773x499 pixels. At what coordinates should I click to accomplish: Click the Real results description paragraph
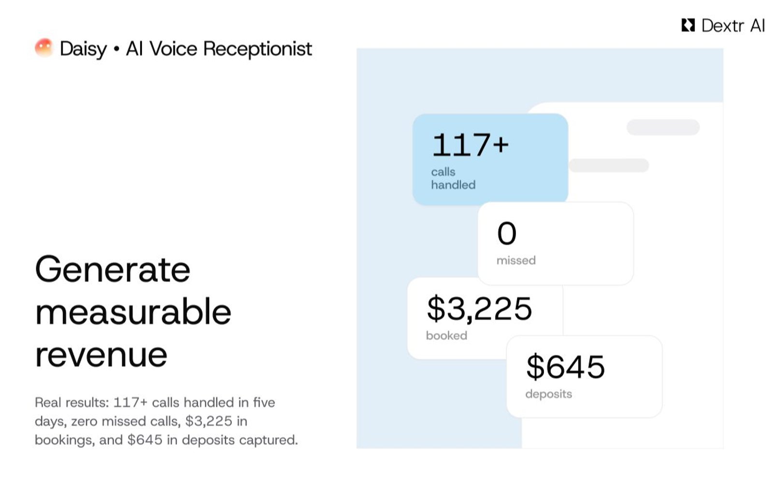166,421
